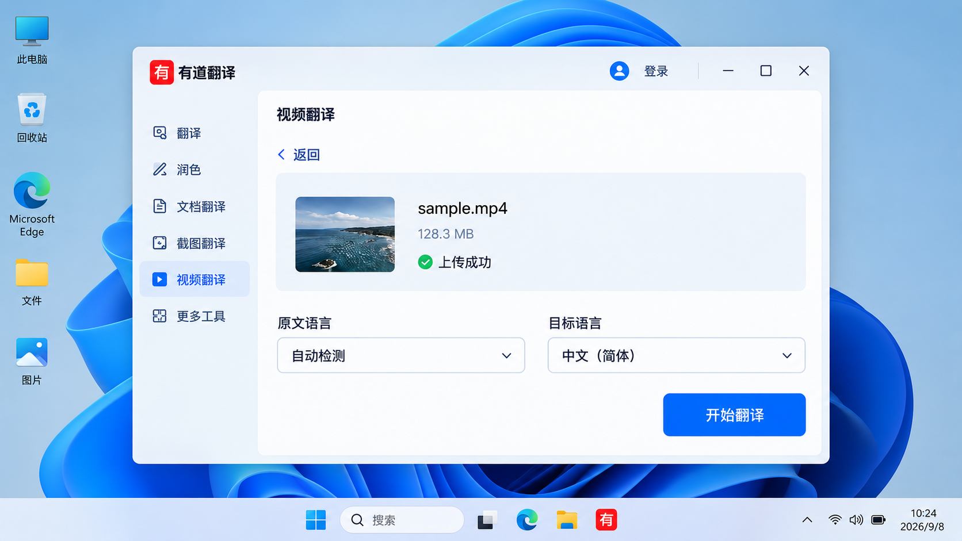Minimize the 有道翻译 window
This screenshot has height=541, width=962.
point(728,71)
